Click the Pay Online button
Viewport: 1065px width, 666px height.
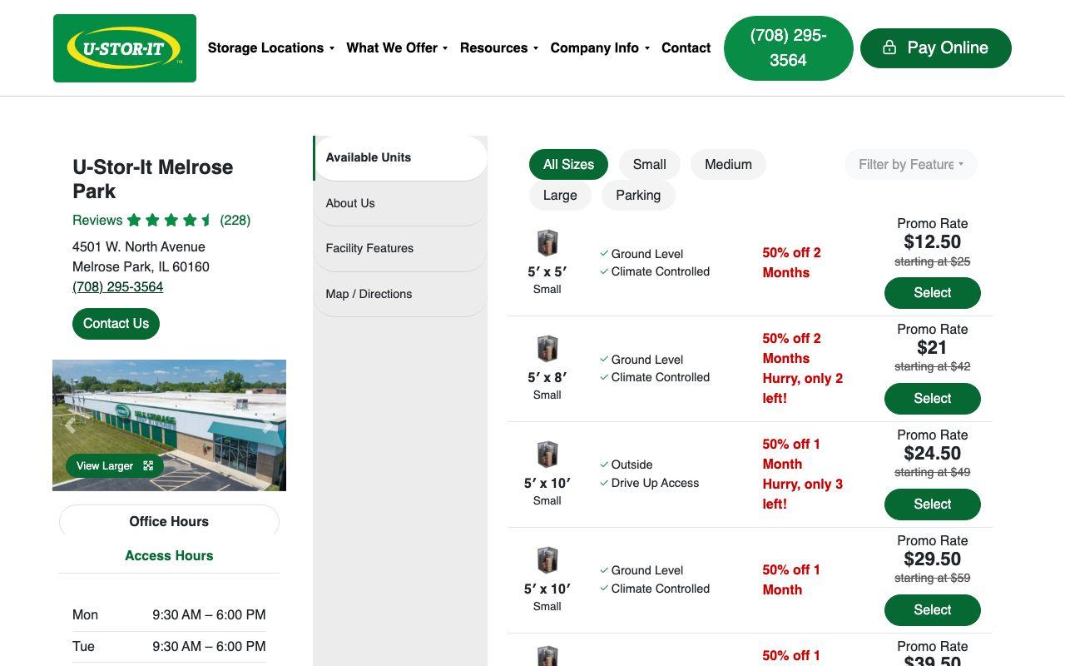(936, 47)
